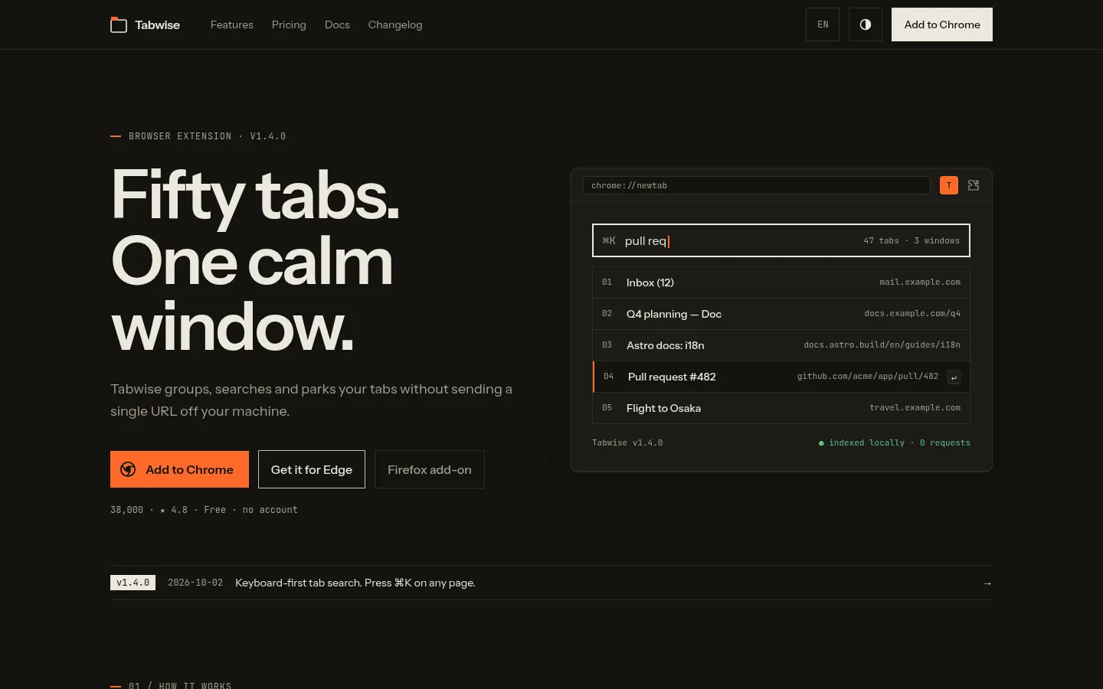Select the Pull request #482 result

tap(781, 377)
